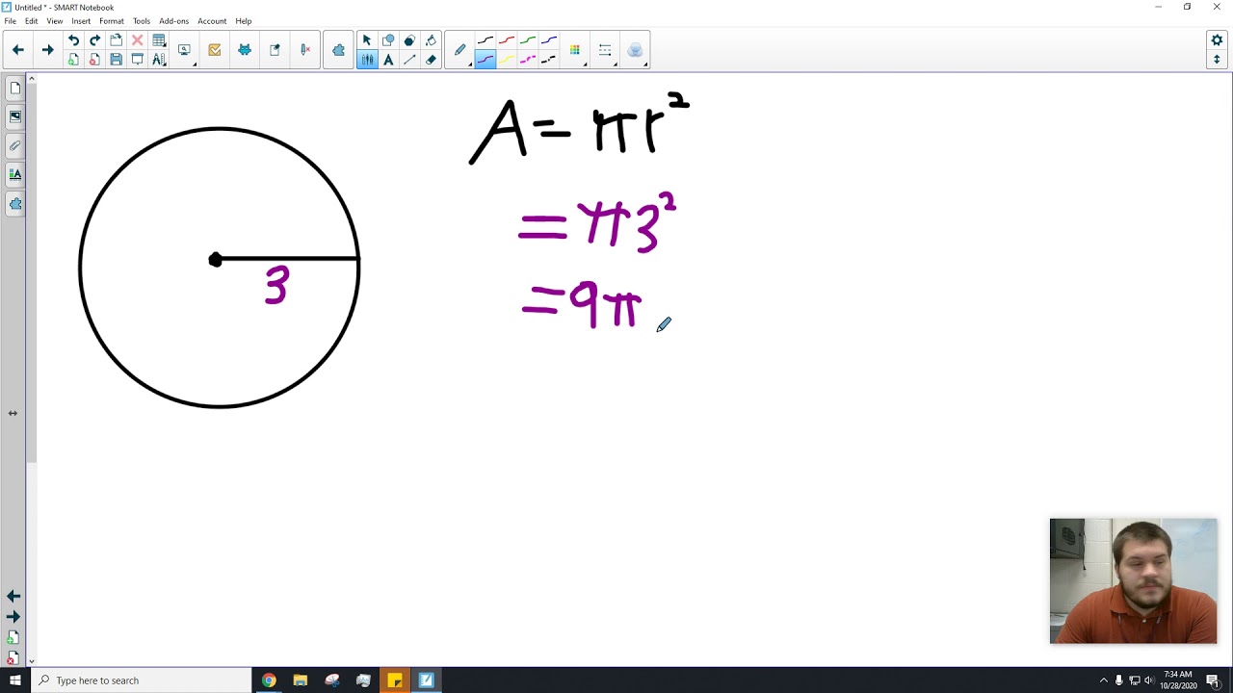Delete the page using the toolbar icon

(x=94, y=60)
